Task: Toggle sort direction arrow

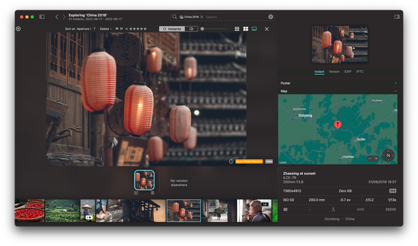Action: tap(95, 29)
